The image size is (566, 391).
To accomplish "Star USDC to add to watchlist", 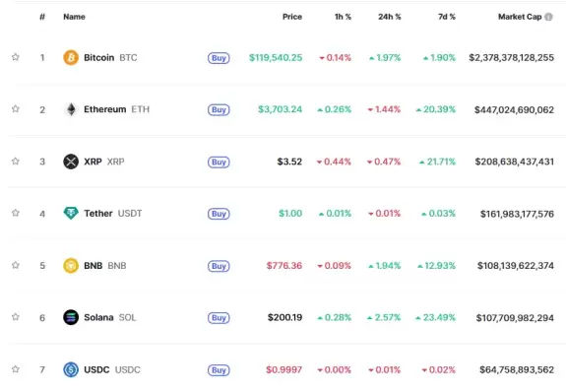I will pos(15,369).
